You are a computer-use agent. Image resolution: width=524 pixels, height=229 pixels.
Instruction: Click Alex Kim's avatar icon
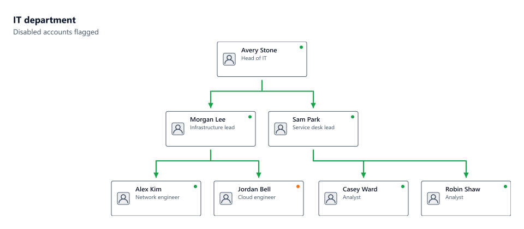coord(123,198)
